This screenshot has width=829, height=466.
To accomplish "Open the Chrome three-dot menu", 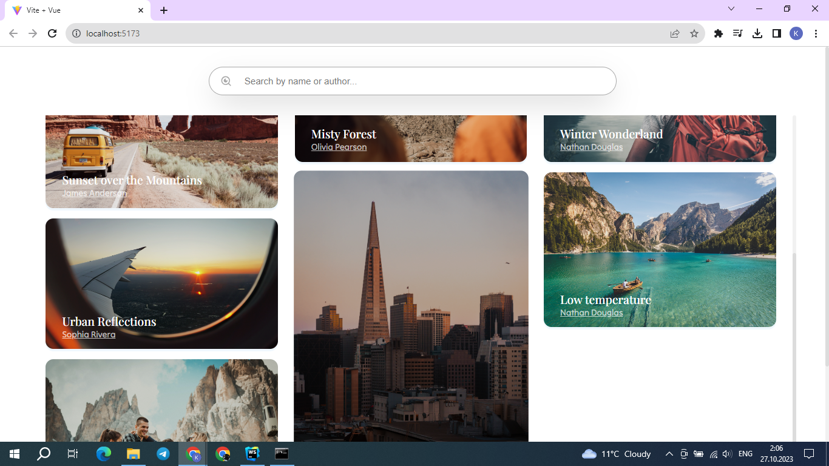I will click(816, 33).
